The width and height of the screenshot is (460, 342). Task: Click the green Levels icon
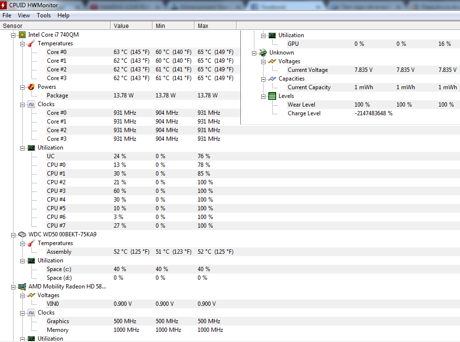(272, 96)
